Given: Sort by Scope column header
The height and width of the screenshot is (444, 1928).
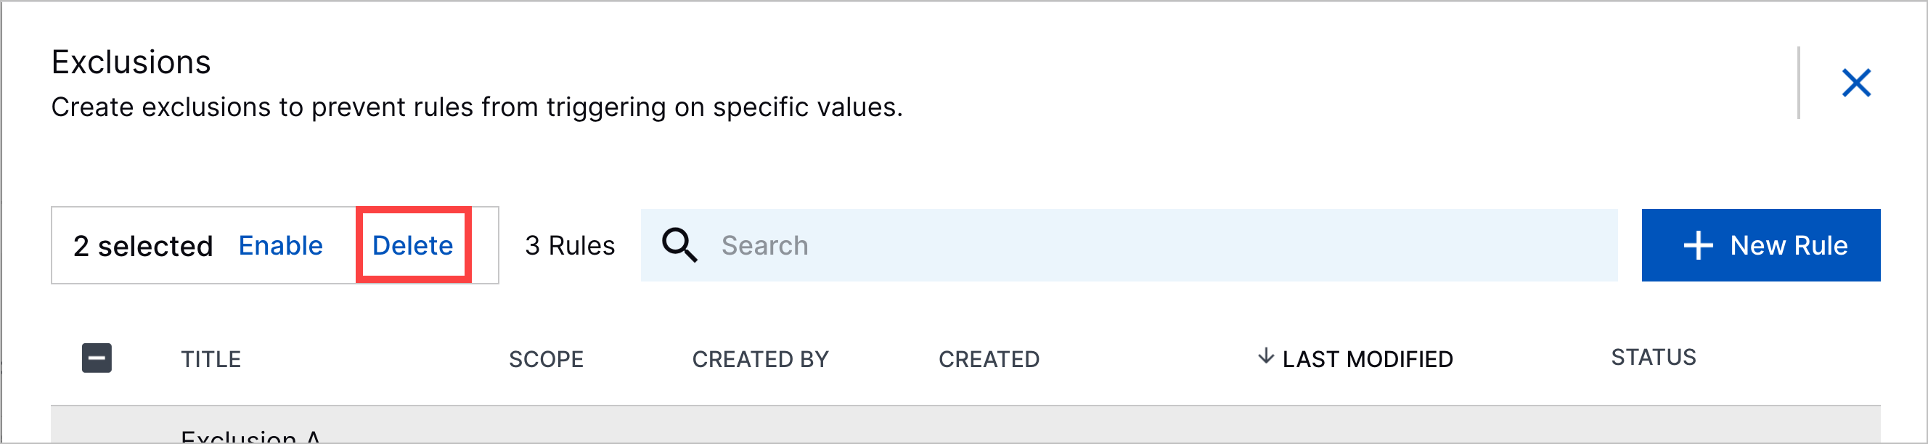Looking at the screenshot, I should (546, 359).
